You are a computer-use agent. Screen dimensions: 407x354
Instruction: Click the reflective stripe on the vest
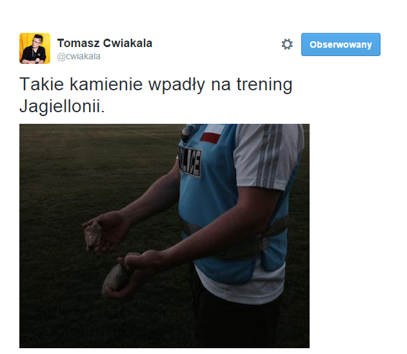[x=273, y=229]
